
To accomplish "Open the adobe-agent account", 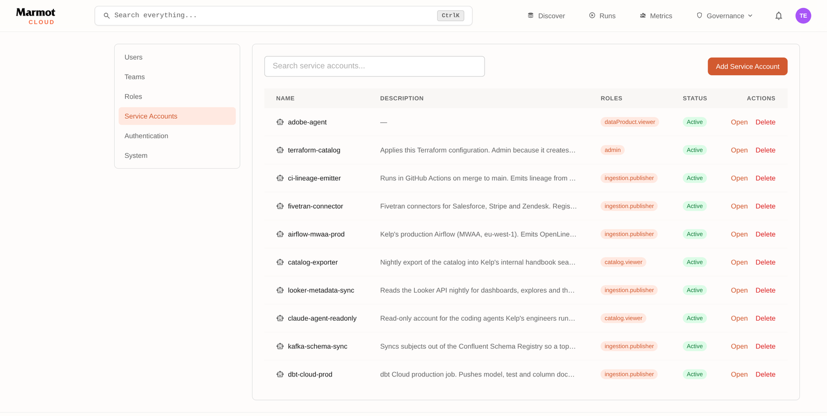I will click(x=739, y=122).
